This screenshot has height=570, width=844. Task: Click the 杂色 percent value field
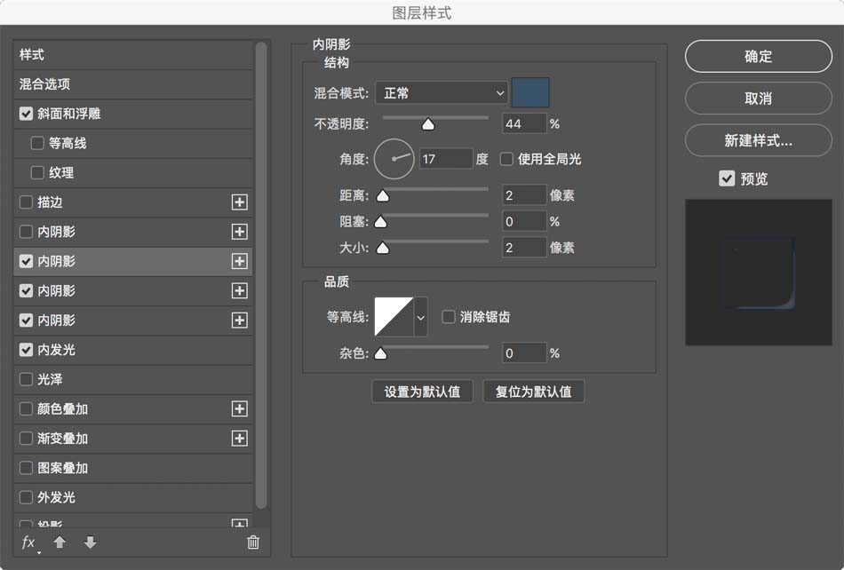[524, 353]
